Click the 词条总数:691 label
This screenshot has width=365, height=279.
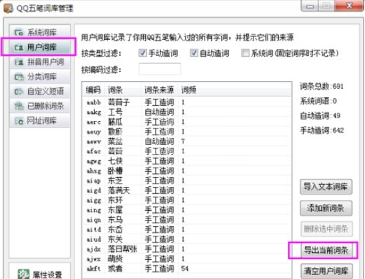coord(322,87)
